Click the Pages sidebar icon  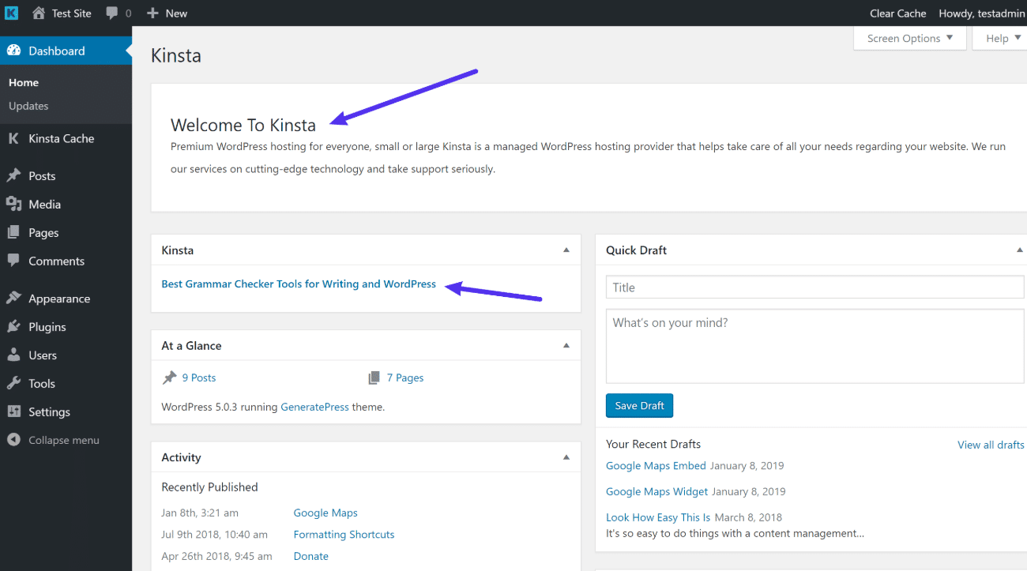coord(16,232)
